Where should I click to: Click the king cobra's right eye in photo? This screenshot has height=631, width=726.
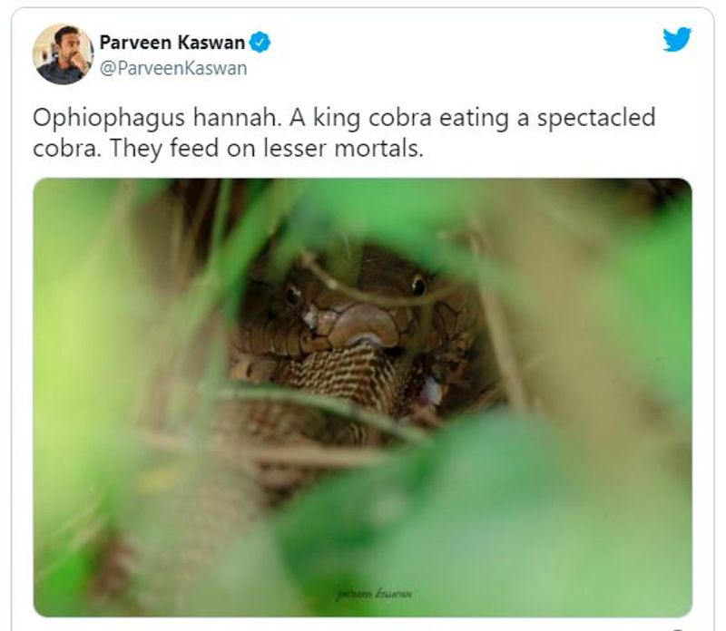click(x=418, y=285)
